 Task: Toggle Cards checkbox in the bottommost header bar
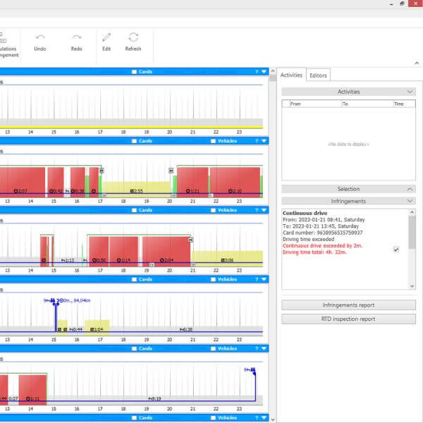pyautogui.click(x=134, y=418)
